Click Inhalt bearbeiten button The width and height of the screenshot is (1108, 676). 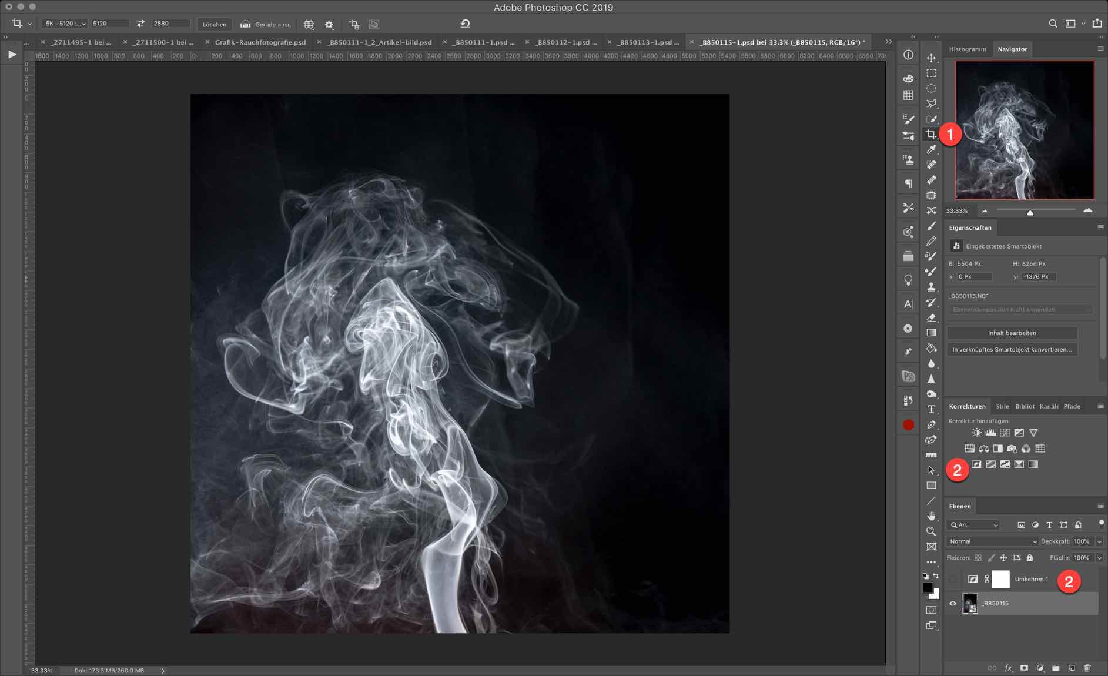coord(1012,333)
